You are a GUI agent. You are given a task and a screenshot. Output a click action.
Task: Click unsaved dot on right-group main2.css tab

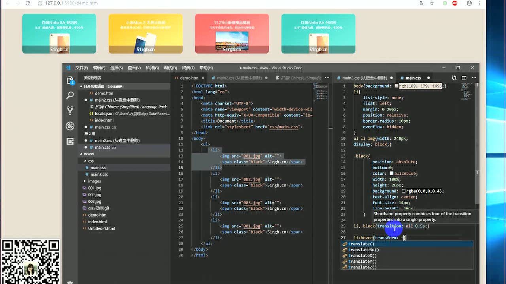391,78
